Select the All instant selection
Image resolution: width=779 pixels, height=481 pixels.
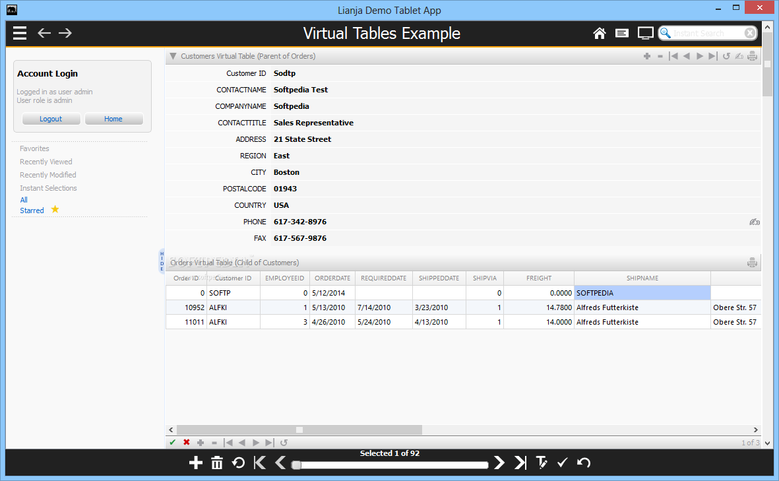[x=24, y=200]
